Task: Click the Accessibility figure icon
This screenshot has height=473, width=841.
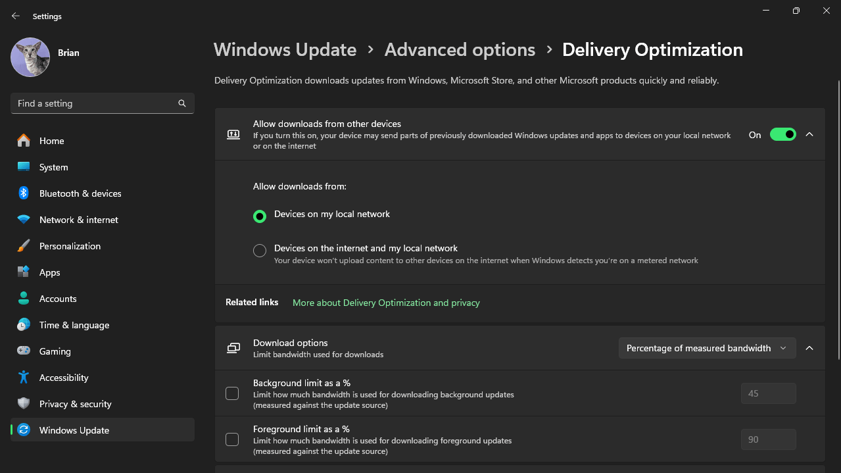Action: click(x=24, y=378)
